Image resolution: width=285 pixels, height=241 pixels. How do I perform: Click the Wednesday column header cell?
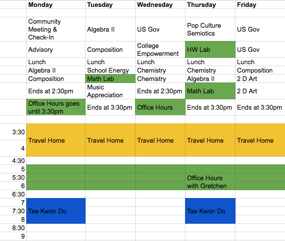pyautogui.click(x=160, y=4)
